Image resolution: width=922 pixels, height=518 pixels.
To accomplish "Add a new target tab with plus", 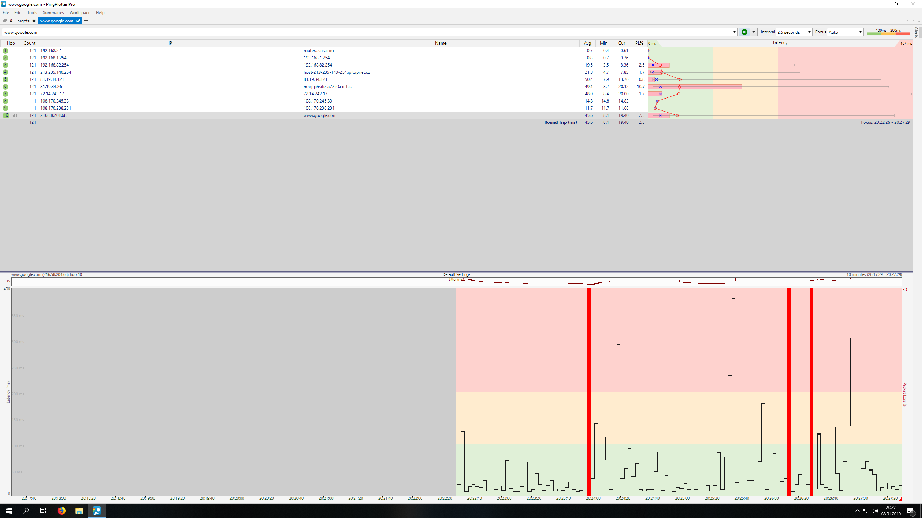I will point(86,21).
